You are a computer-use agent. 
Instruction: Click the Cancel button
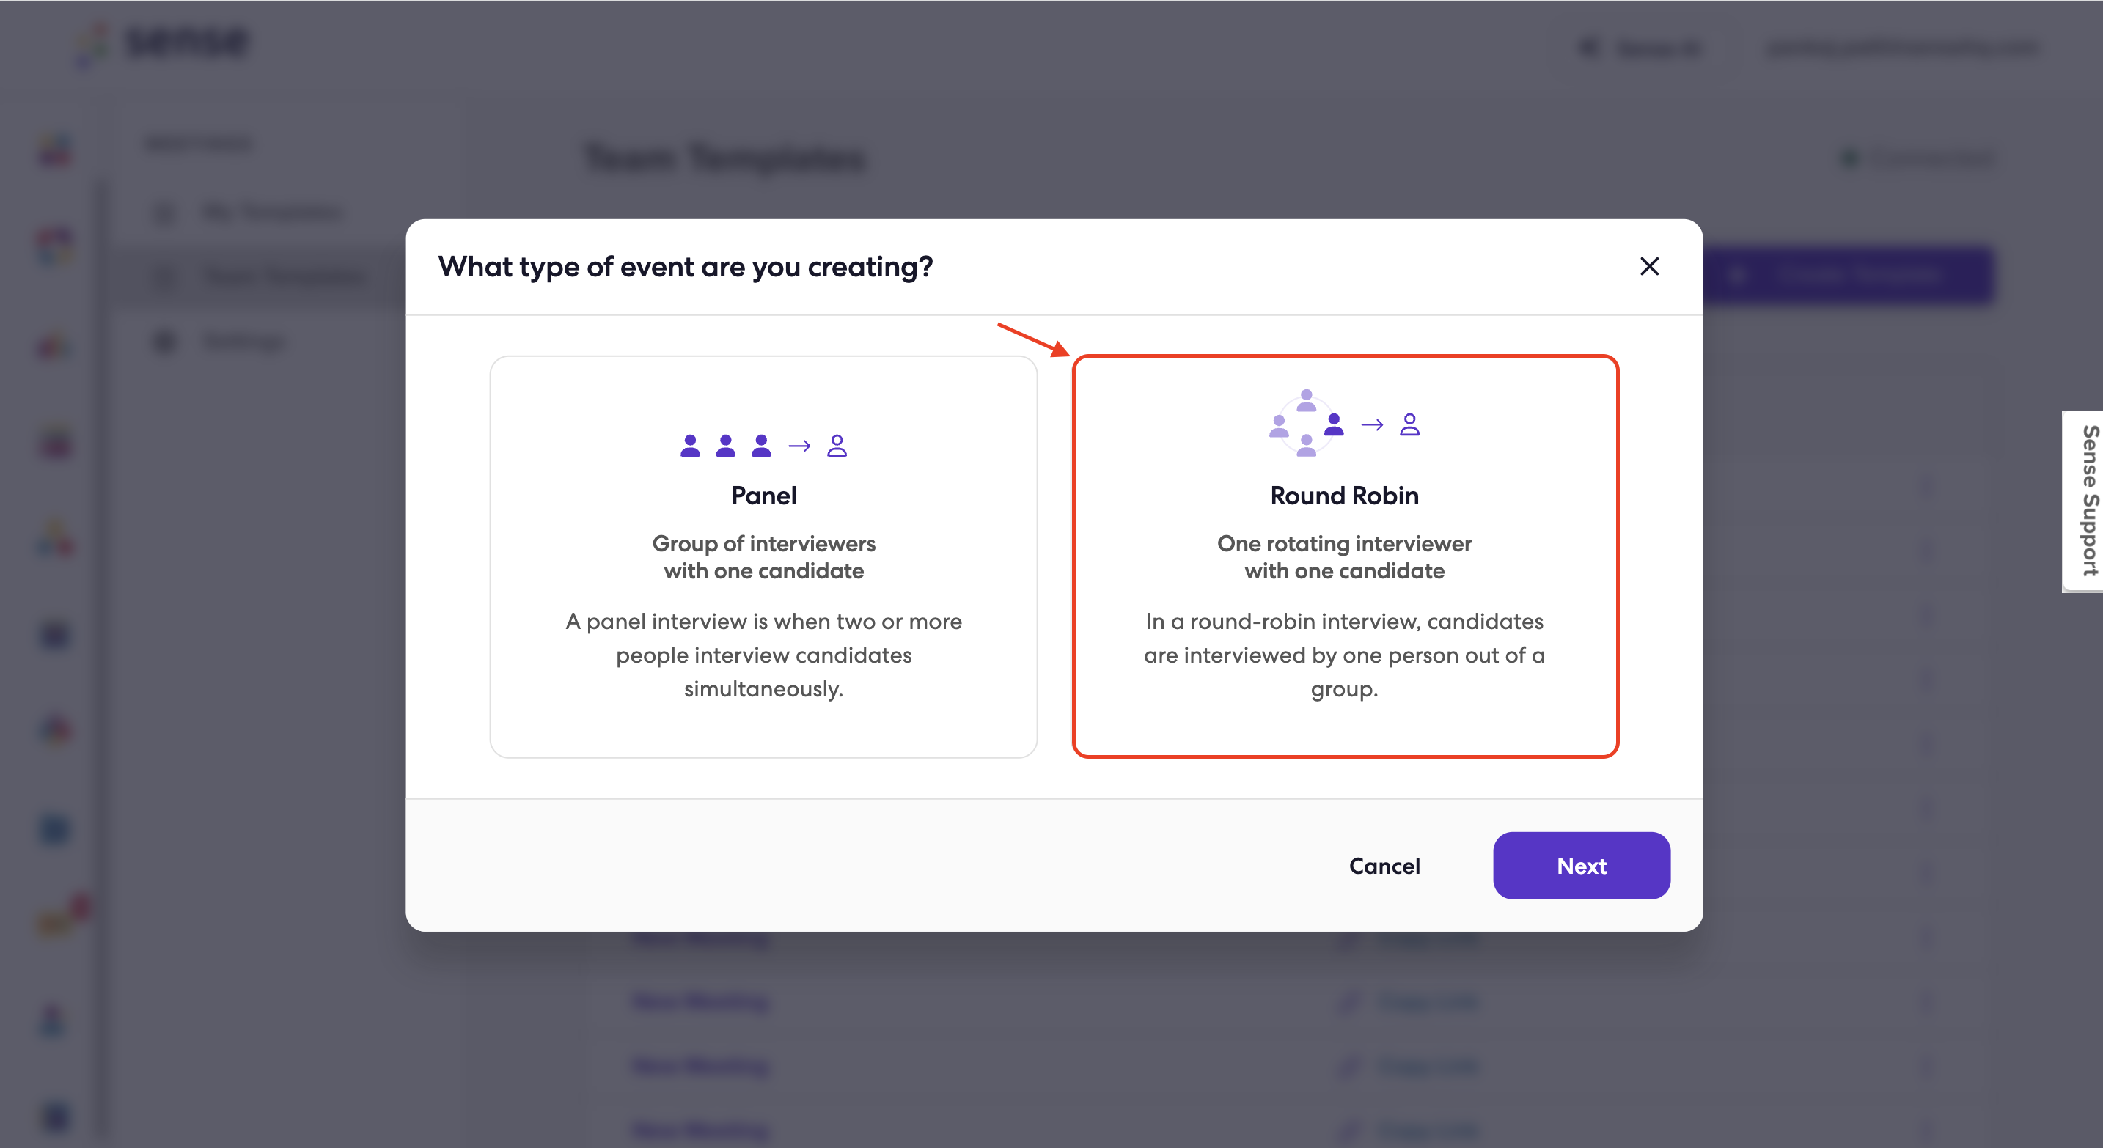coord(1384,866)
